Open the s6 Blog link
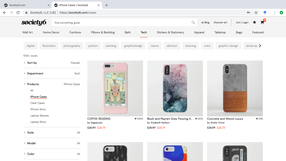Image resolution: width=286 pixels, height=161 pixels. tap(205, 22)
